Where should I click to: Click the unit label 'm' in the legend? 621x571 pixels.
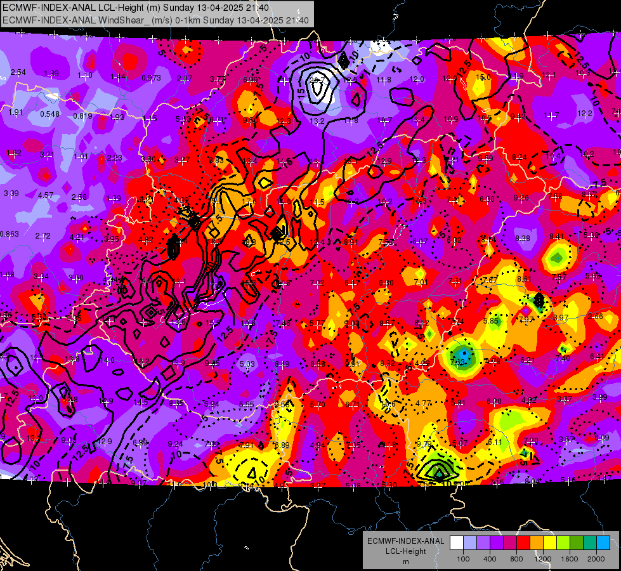(x=405, y=562)
